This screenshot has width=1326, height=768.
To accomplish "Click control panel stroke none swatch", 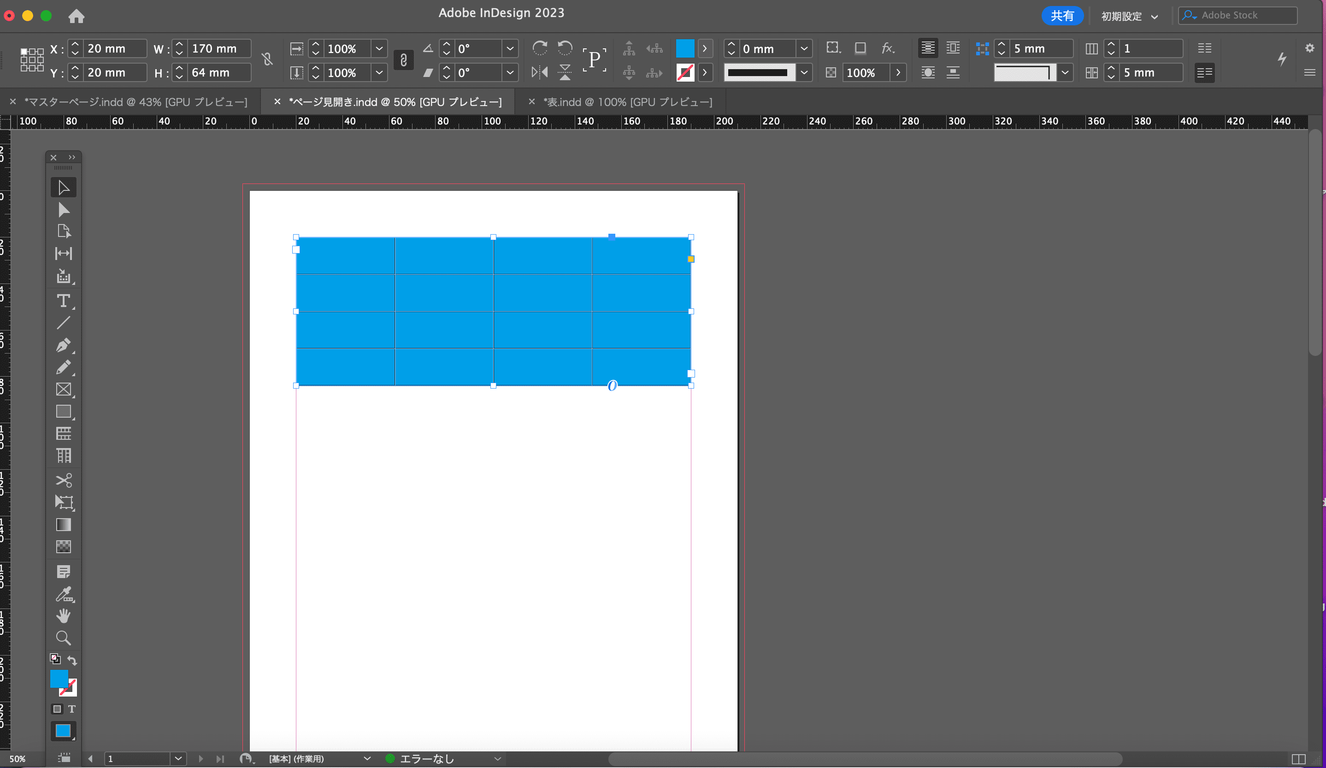I will click(685, 73).
